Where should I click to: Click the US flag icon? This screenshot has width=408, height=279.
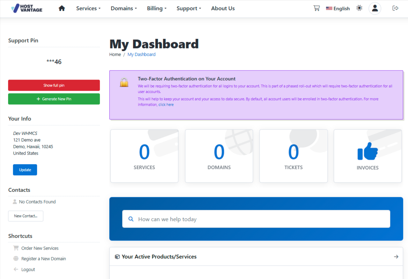pos(329,8)
